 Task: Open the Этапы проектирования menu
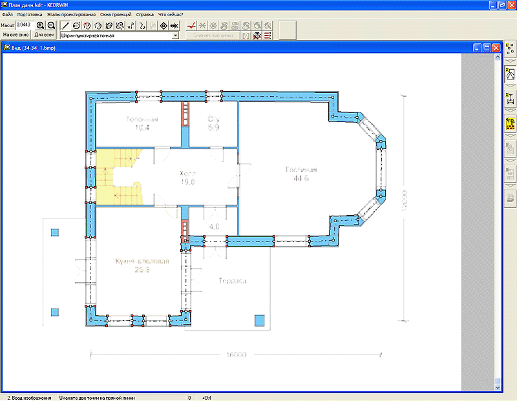click(71, 14)
